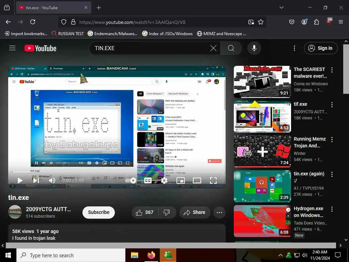349x262 pixels.
Task: Open File Explorer from taskbar
Action: coord(134,255)
